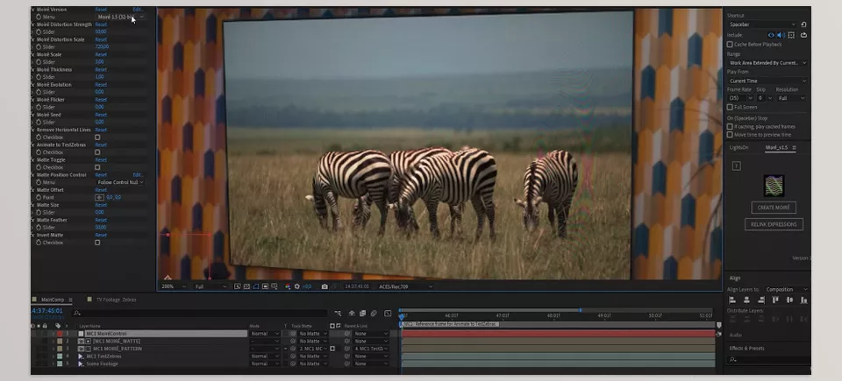Click the CREATE MOIRÉ button
Image resolution: width=842 pixels, height=381 pixels.
coord(774,208)
